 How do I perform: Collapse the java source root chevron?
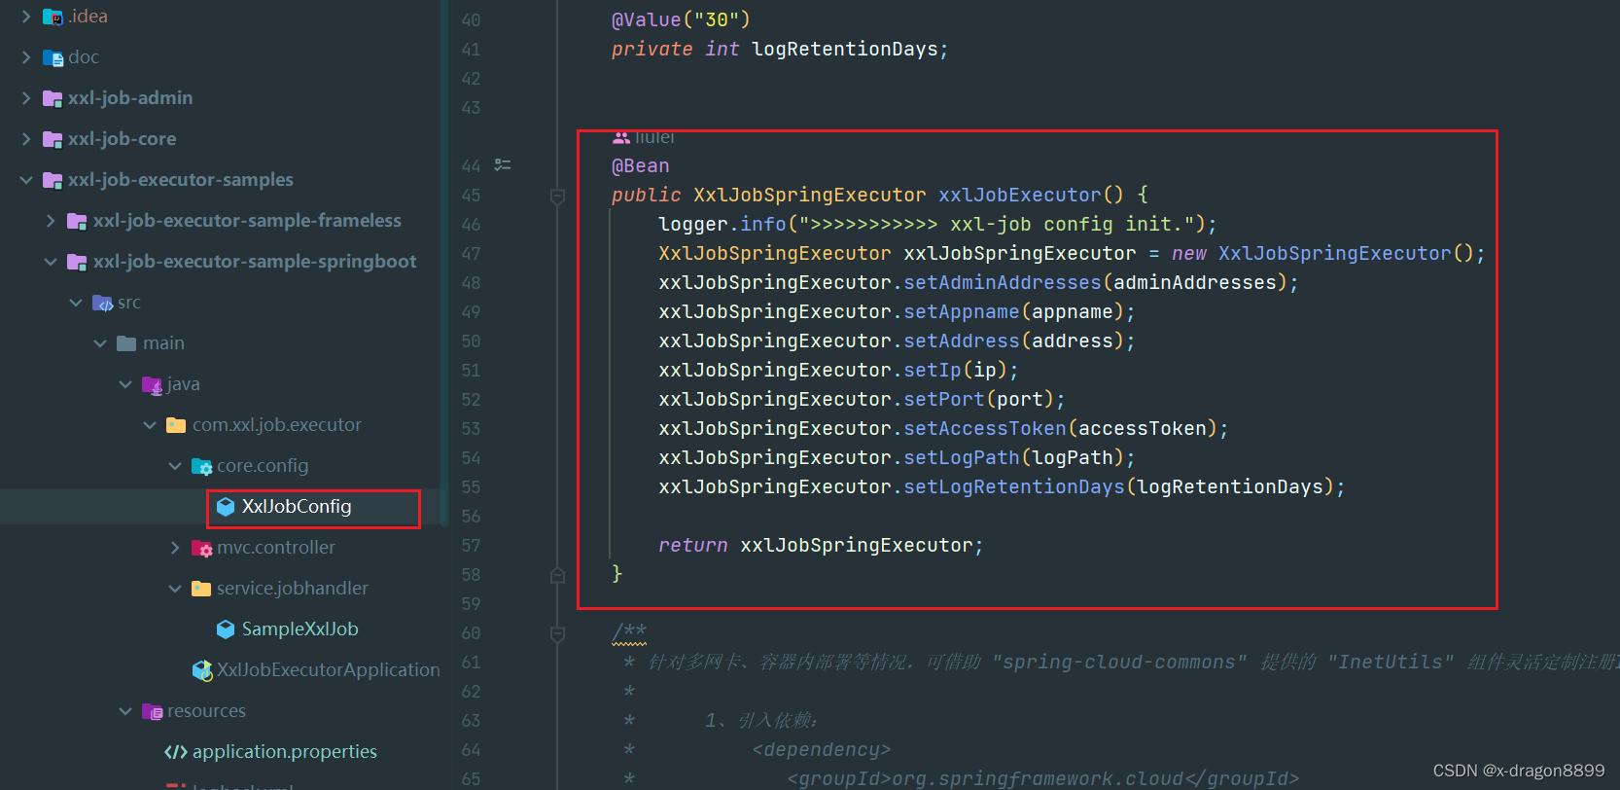[x=125, y=384]
